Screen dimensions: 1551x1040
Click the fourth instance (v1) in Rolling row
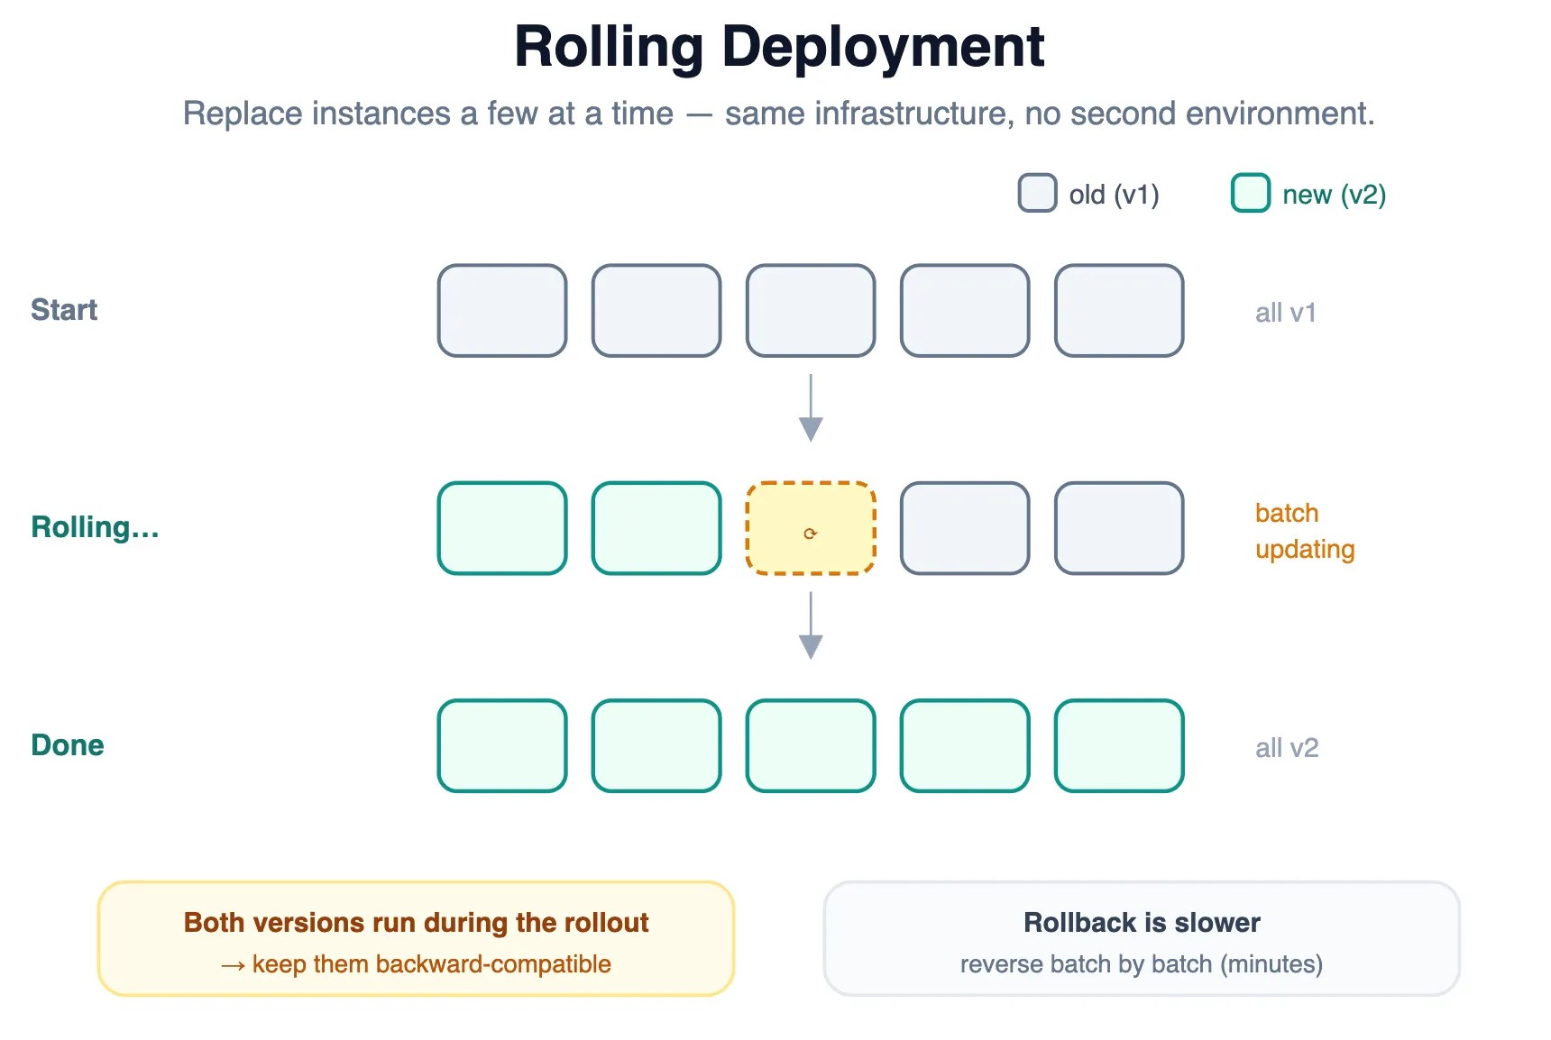965,528
